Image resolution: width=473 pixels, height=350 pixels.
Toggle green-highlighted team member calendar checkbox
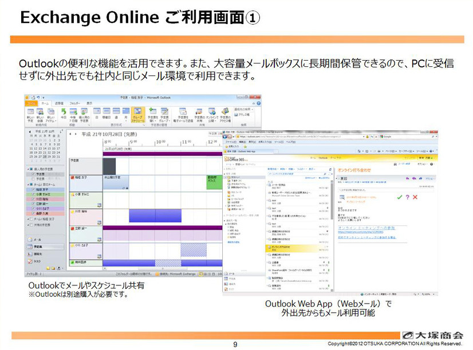pyautogui.click(x=33, y=194)
